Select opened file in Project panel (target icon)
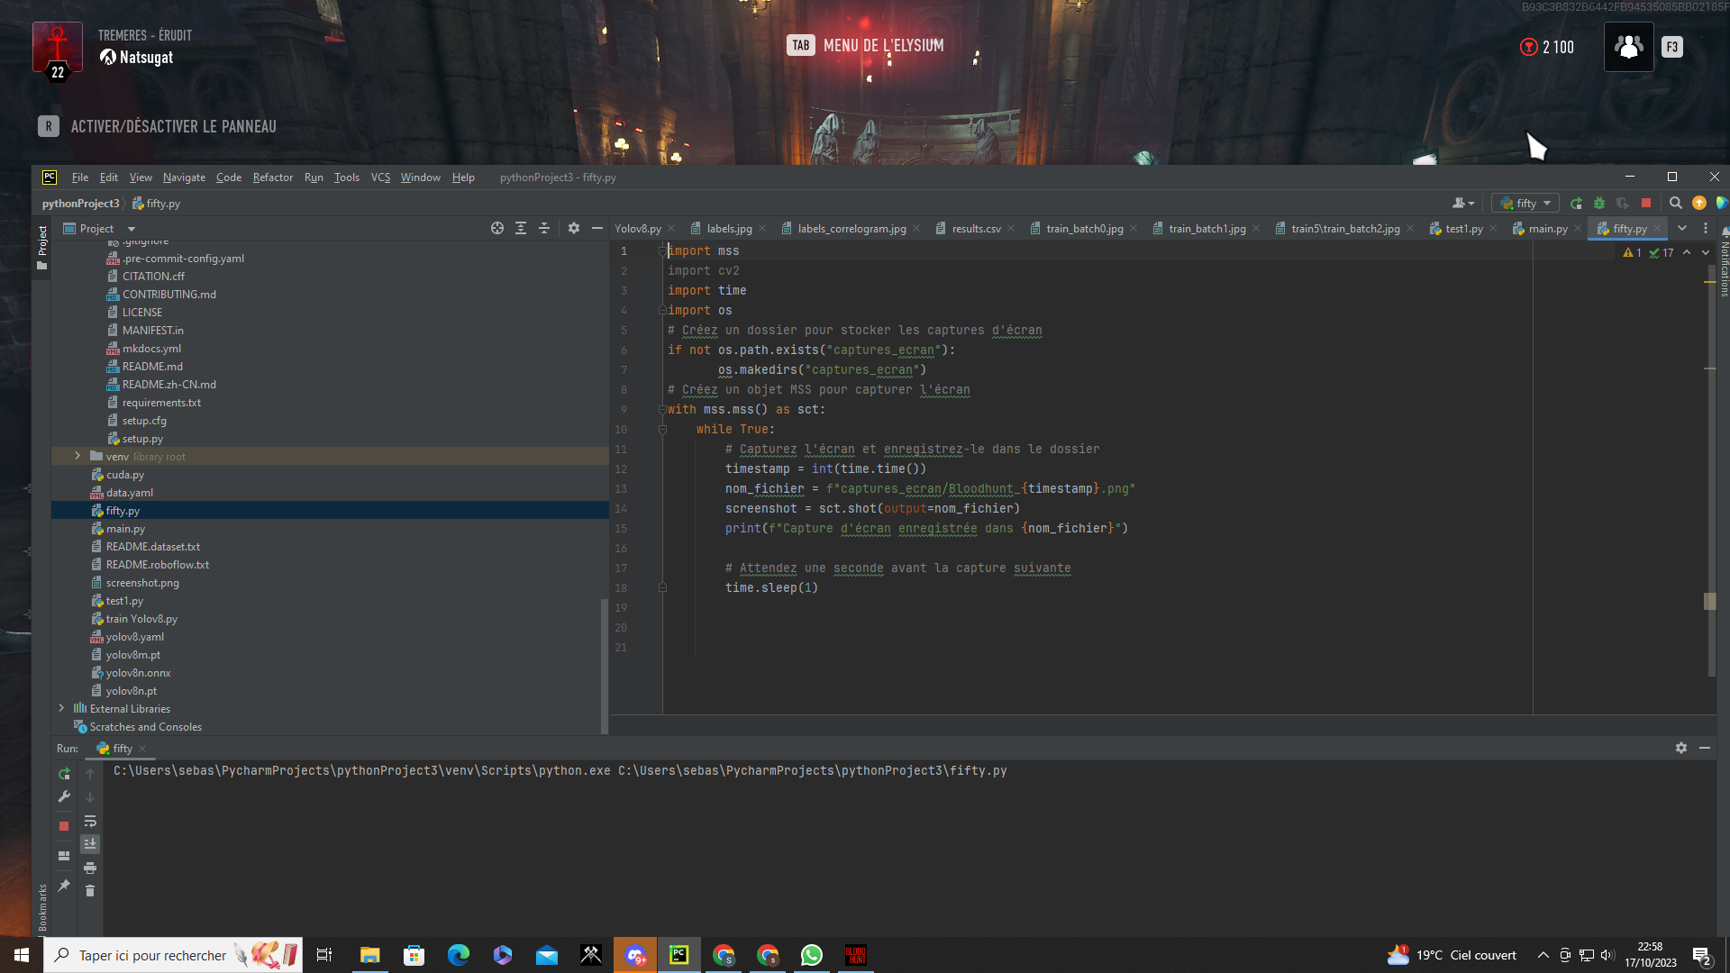Image resolution: width=1730 pixels, height=973 pixels. click(x=497, y=229)
